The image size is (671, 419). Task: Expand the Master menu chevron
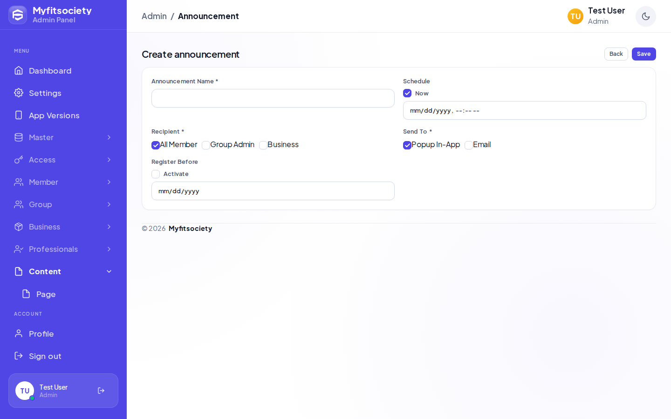109,137
